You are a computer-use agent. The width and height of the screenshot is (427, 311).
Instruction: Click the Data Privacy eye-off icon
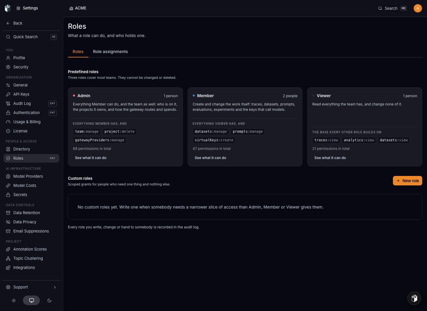[x=8, y=222]
